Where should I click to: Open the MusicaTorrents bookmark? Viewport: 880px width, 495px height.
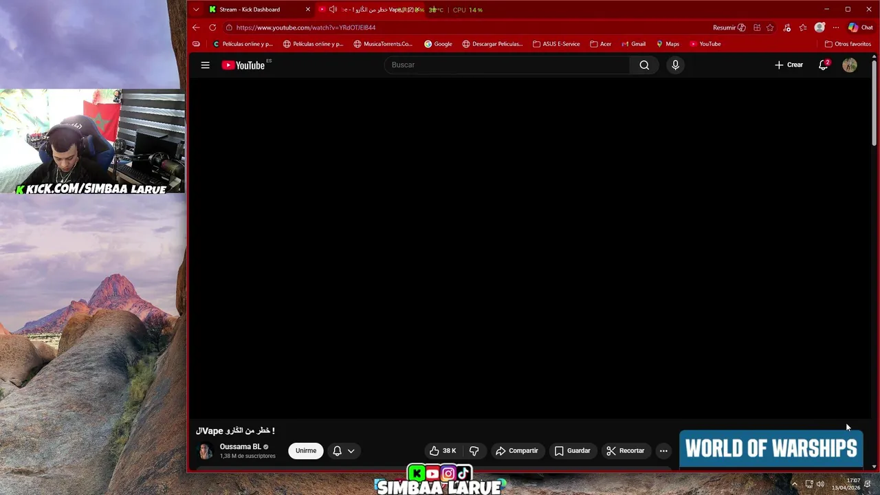383,44
